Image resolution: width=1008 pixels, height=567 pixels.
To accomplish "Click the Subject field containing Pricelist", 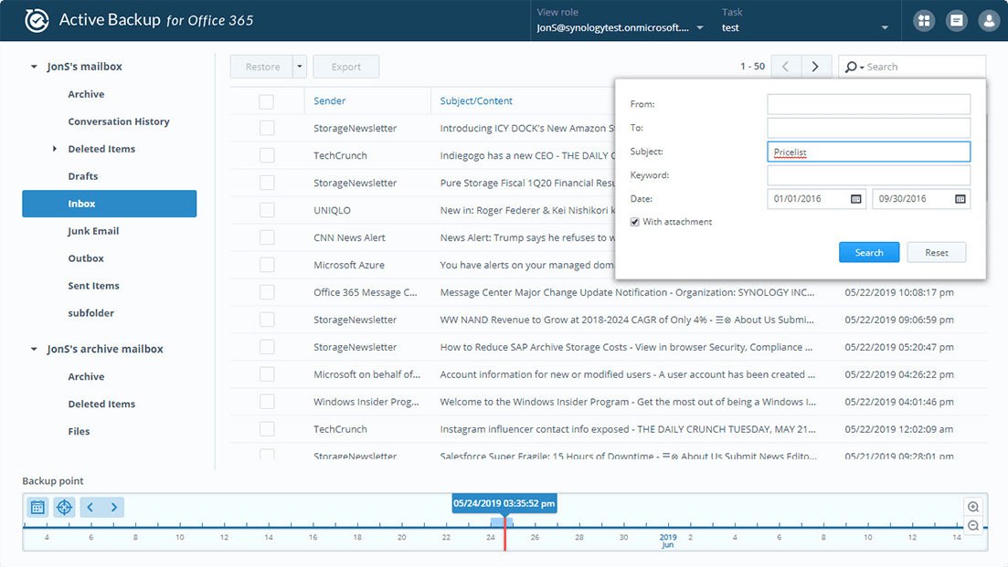I will (868, 152).
